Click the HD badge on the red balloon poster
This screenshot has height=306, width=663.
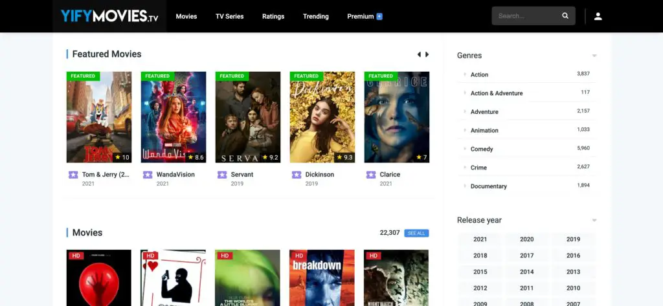pos(76,256)
